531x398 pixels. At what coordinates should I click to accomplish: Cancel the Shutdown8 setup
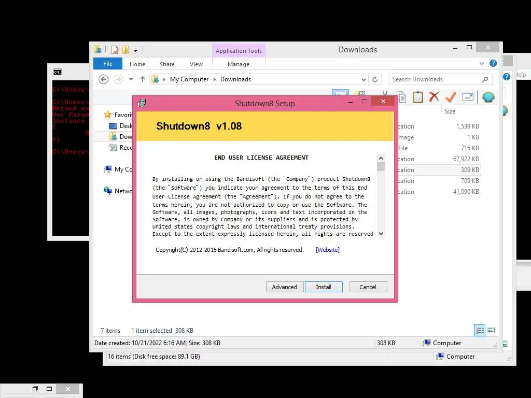click(x=368, y=287)
